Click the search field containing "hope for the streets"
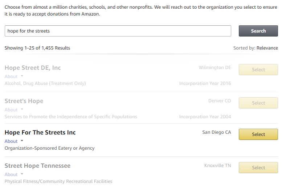This screenshot has height=188, width=282. click(x=118, y=31)
